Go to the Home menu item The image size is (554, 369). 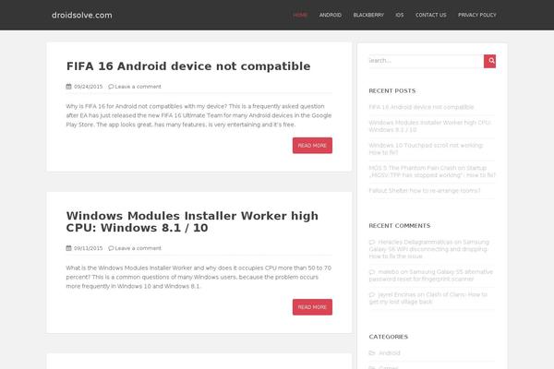pos(300,15)
